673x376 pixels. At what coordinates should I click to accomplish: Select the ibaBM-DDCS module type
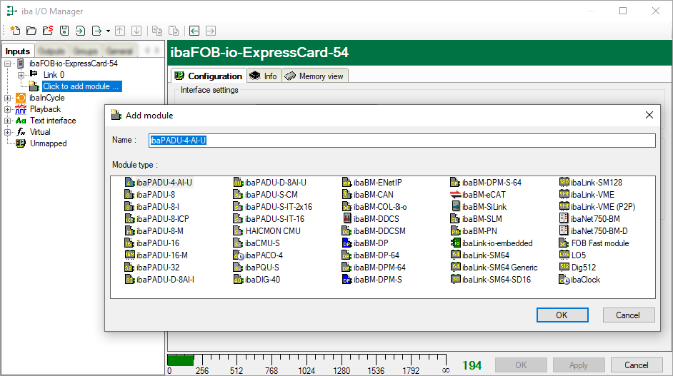(x=376, y=219)
